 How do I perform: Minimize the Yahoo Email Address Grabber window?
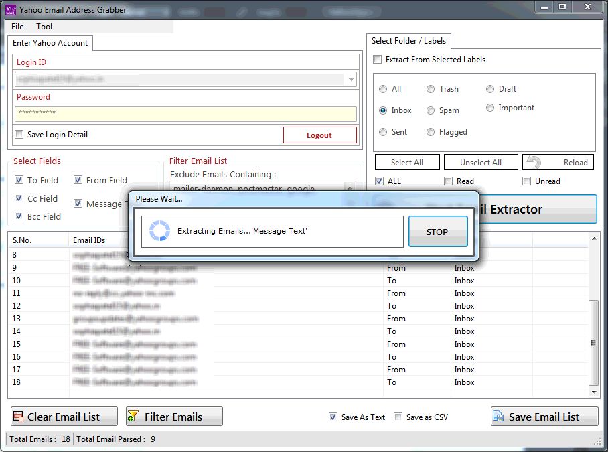544,7
